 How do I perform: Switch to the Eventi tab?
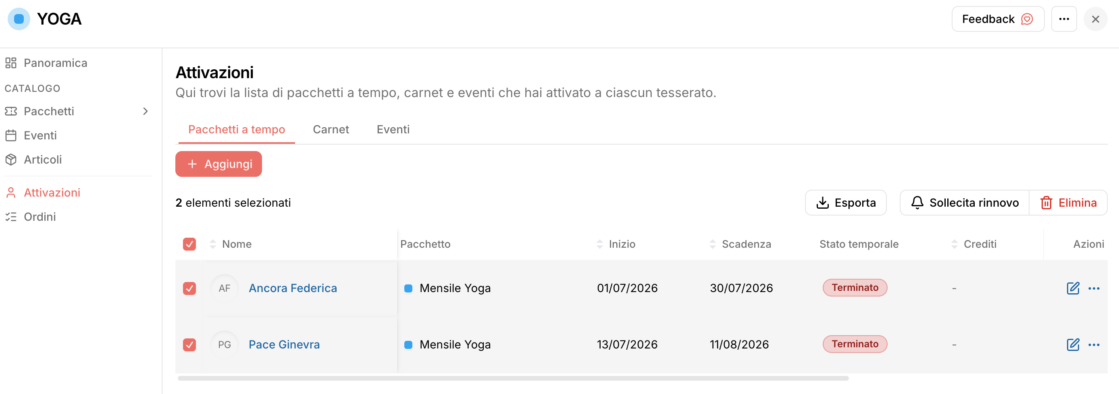pos(393,129)
